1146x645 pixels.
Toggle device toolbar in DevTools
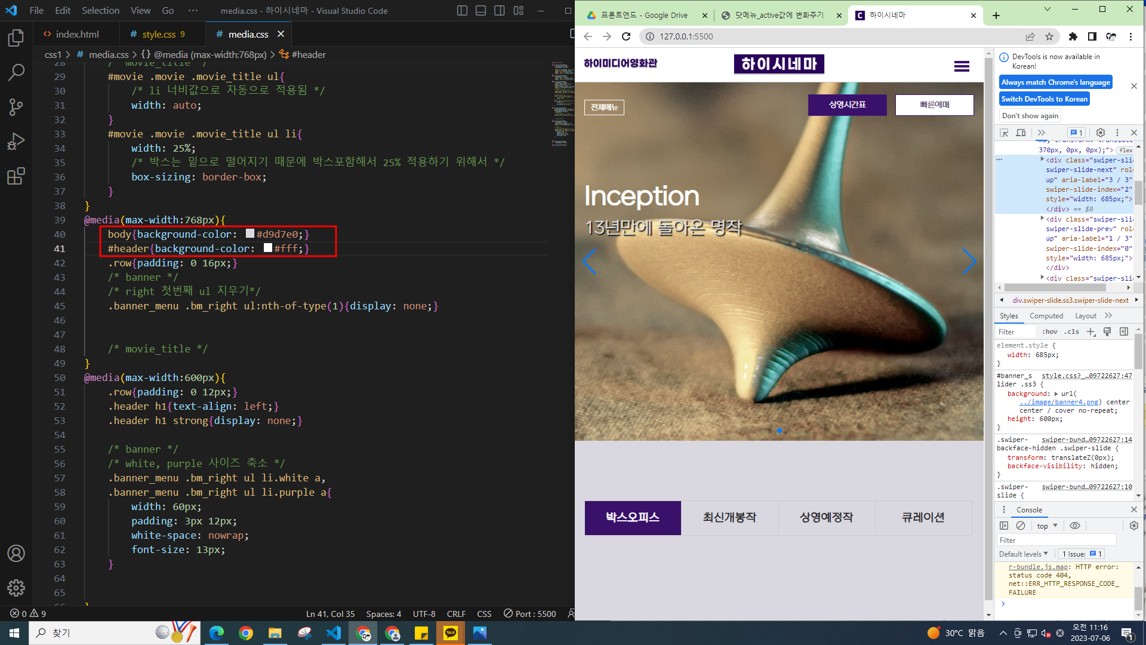1021,133
